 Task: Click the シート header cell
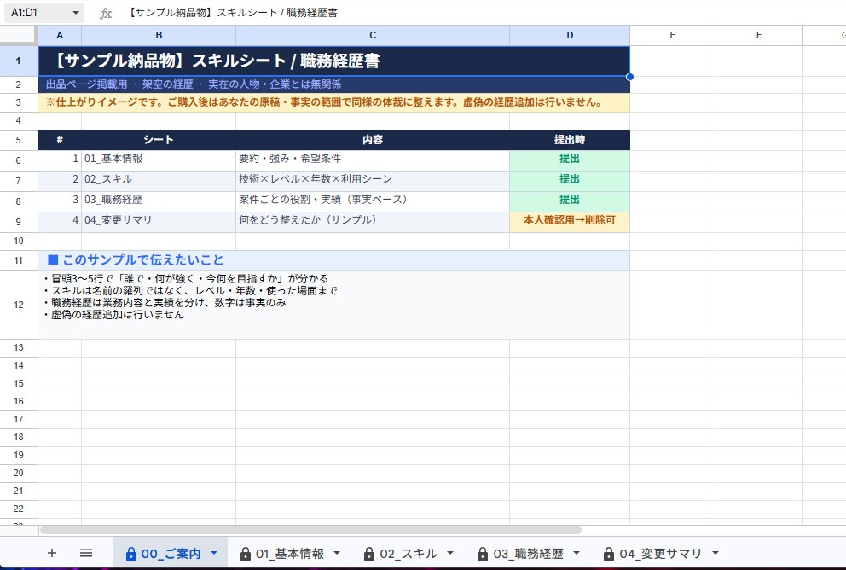click(x=159, y=140)
